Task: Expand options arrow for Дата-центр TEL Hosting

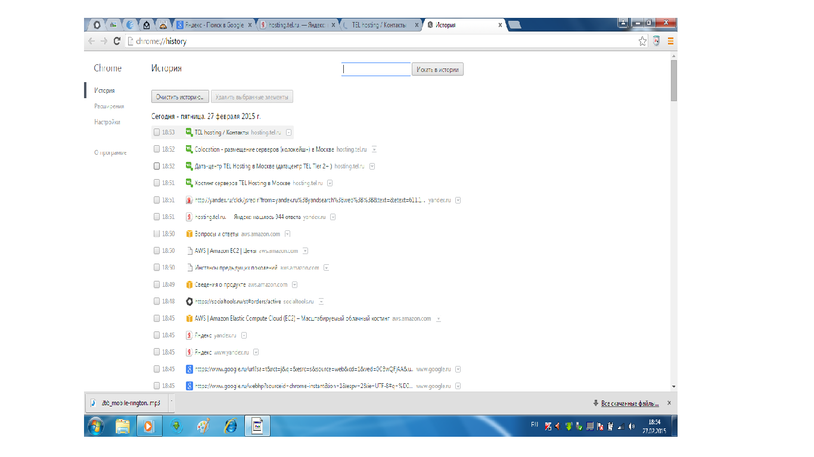Action: [372, 166]
